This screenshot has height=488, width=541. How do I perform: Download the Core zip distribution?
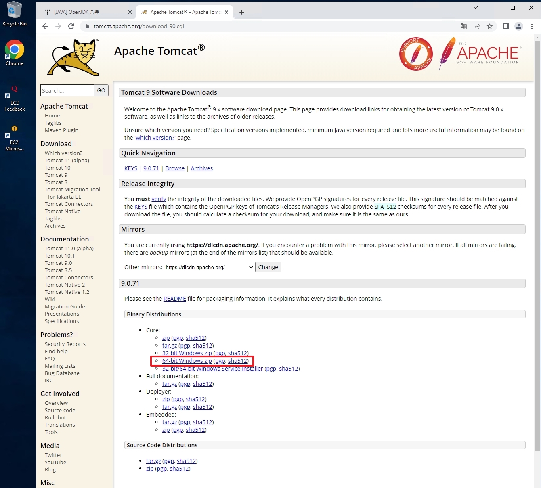(166, 338)
